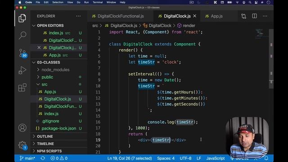288x162 pixels.
Task: Close the DigitalClock.js tab
Action: [x=195, y=16]
